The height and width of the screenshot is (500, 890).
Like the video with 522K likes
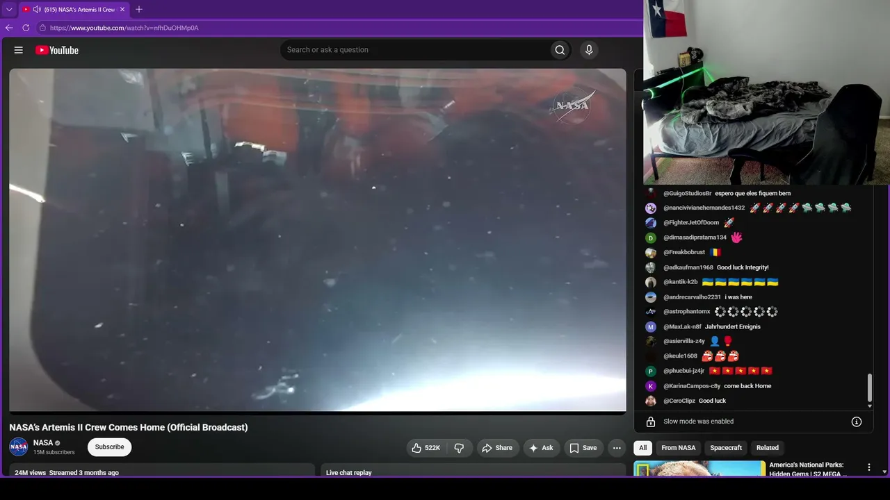click(426, 448)
